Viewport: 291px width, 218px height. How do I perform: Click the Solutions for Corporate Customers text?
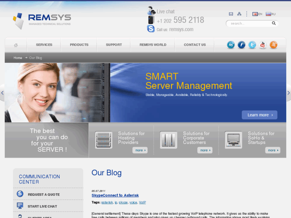[x=197, y=138]
